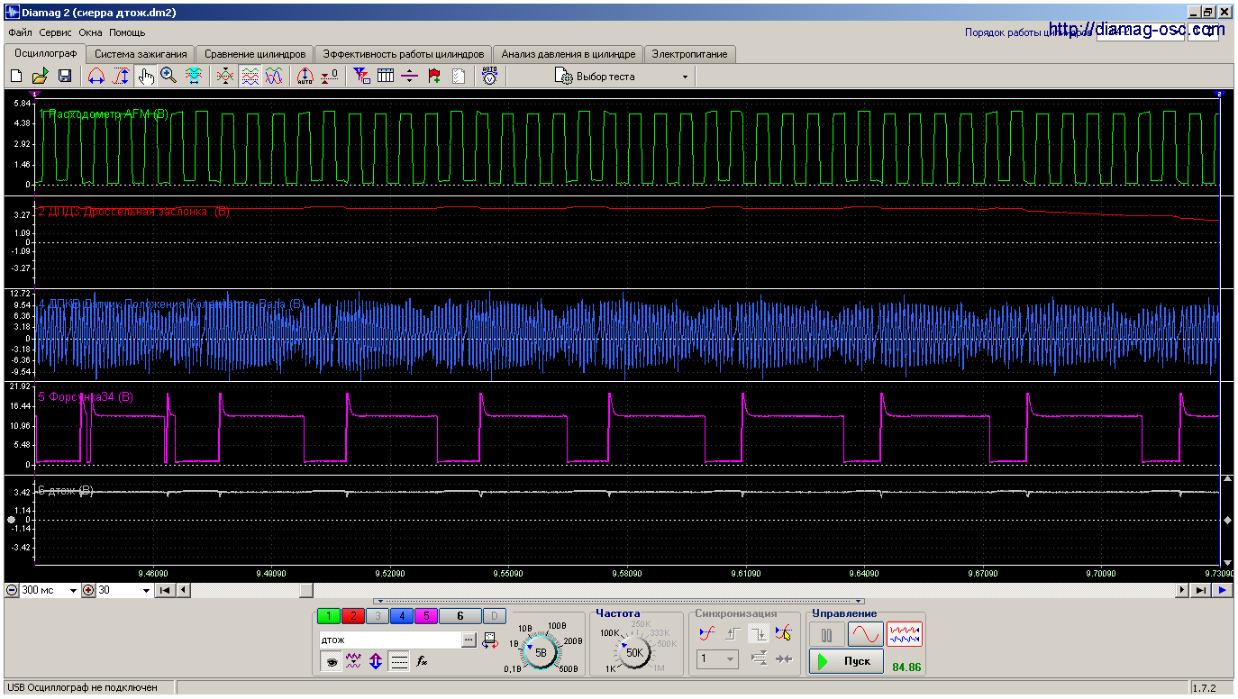Screen dimensions: 1238x699
Task: Toggle the digital D channel button
Action: [x=495, y=616]
